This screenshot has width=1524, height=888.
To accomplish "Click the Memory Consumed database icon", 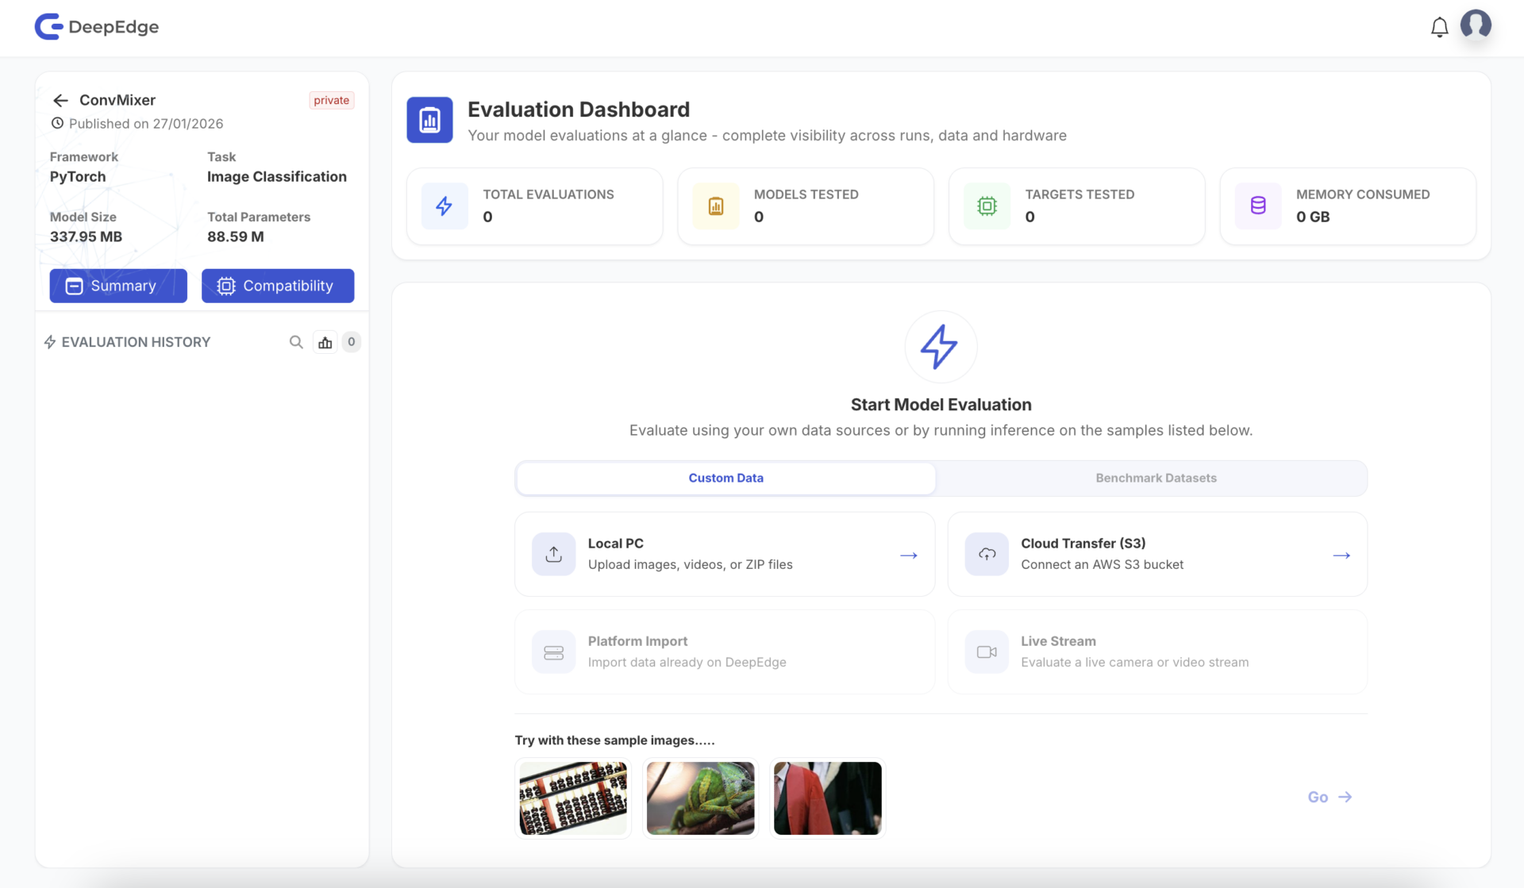I will tap(1258, 206).
